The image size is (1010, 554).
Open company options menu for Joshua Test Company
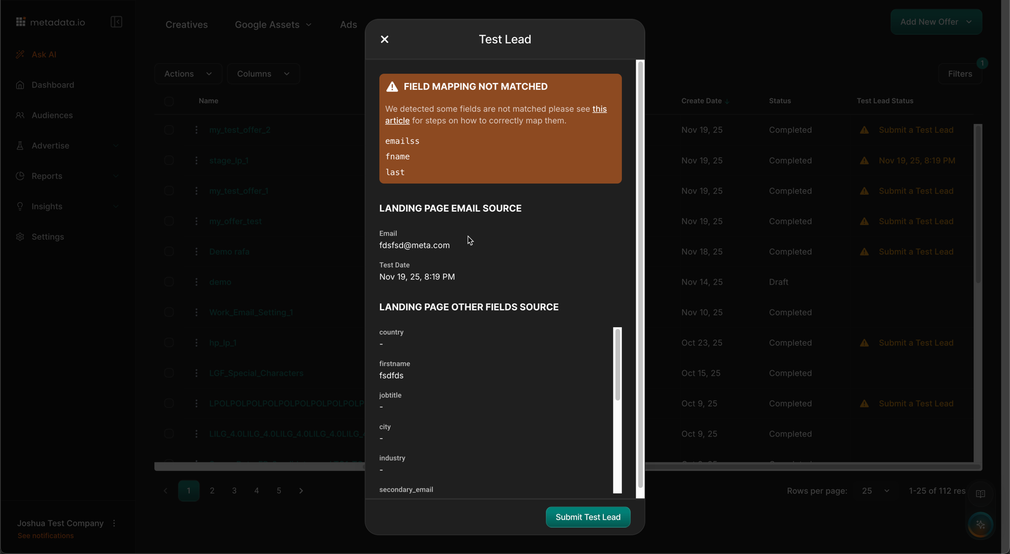pos(114,524)
